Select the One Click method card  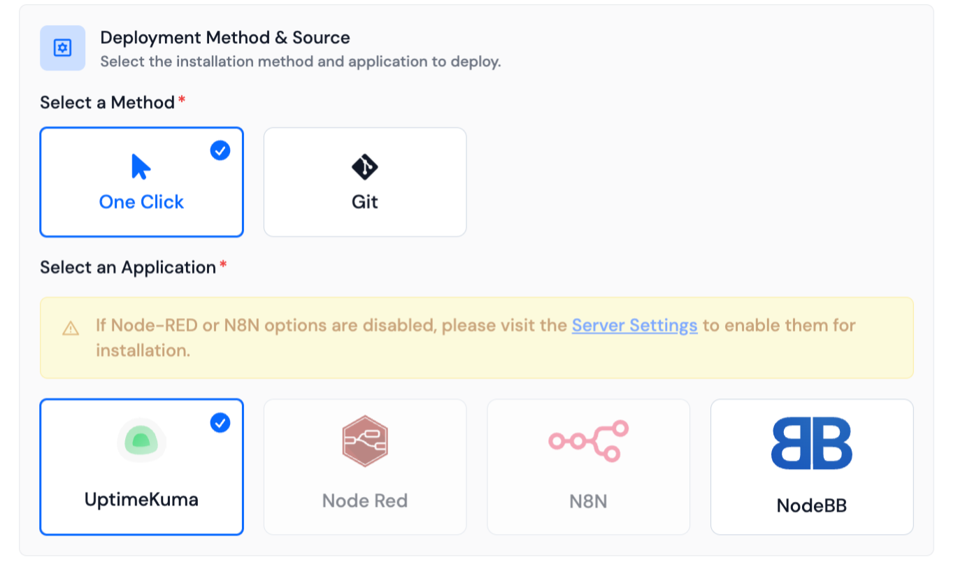coord(141,182)
